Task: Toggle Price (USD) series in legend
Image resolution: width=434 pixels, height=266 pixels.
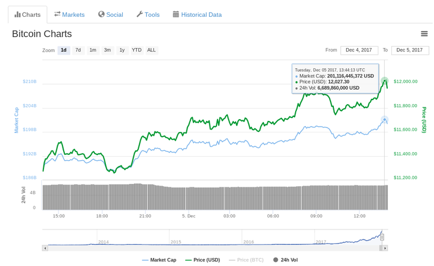Action: tap(203, 260)
